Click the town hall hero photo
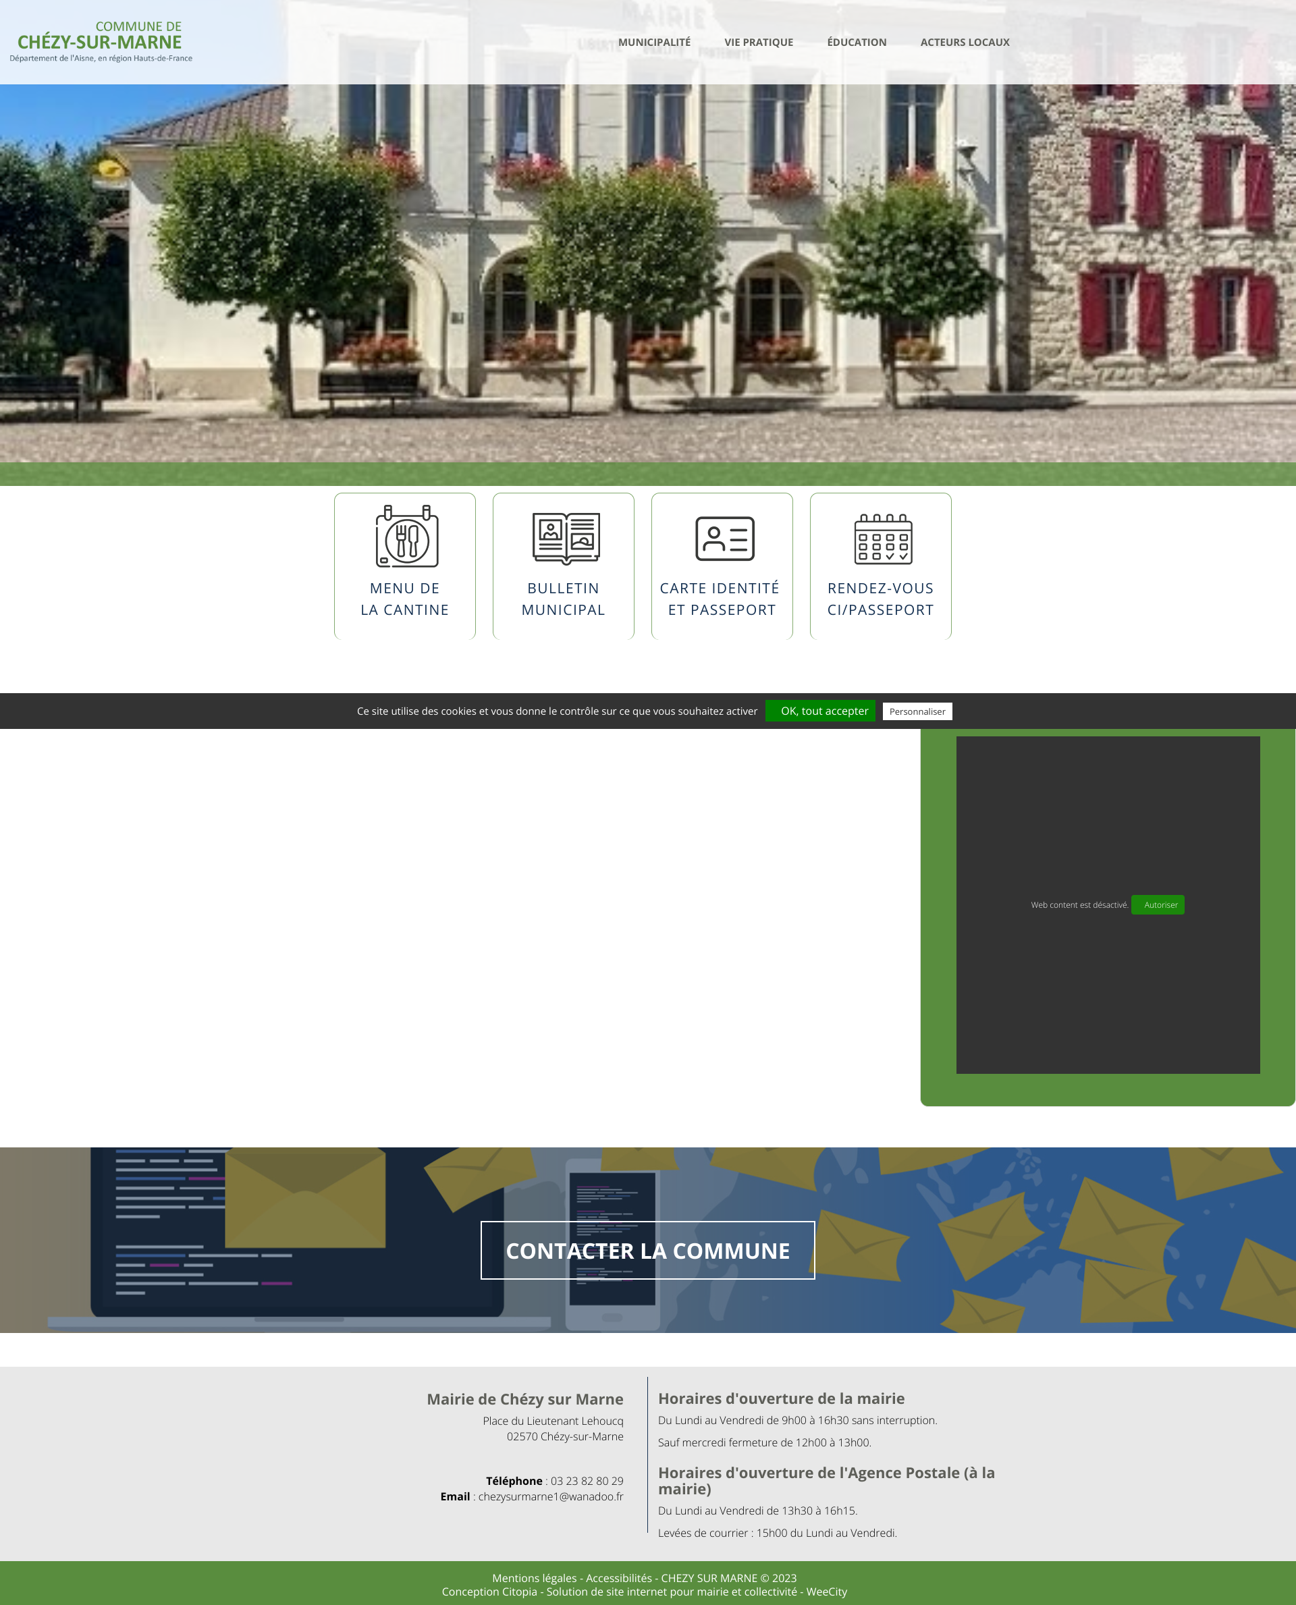This screenshot has height=1605, width=1296. (648, 273)
